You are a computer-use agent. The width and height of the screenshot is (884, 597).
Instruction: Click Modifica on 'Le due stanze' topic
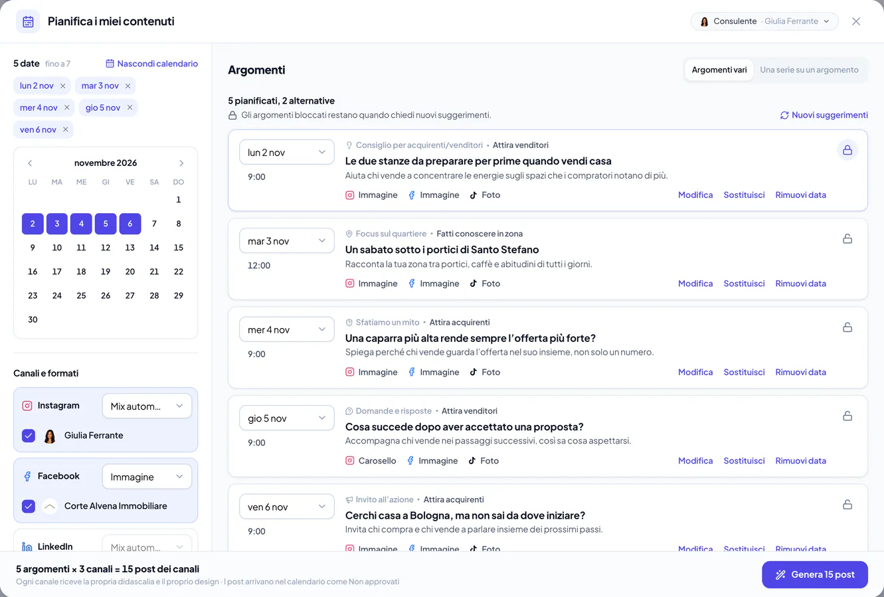point(695,195)
